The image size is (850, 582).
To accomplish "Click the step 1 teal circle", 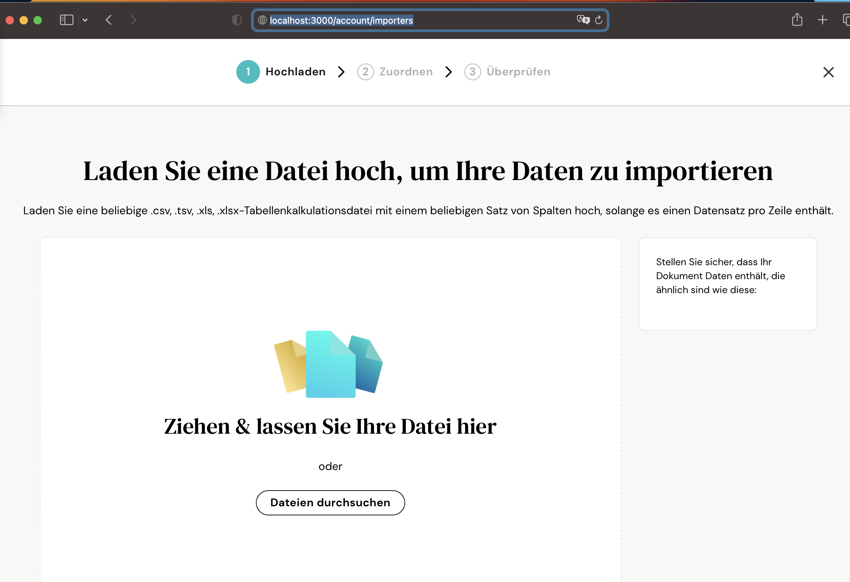I will 248,72.
